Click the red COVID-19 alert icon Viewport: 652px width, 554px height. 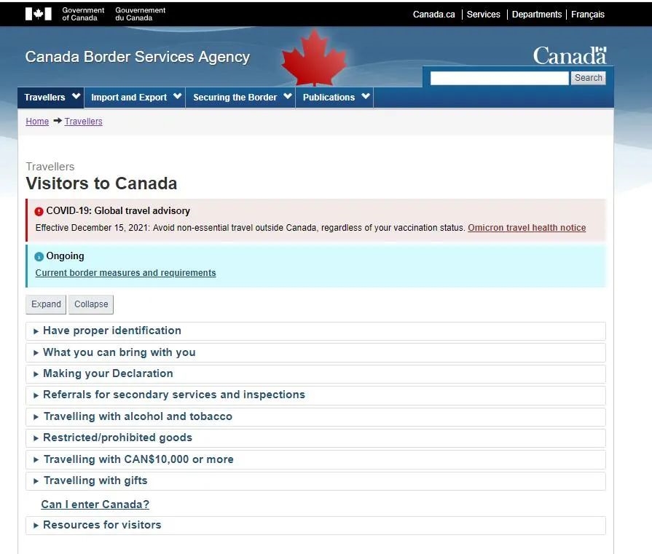[x=39, y=212]
